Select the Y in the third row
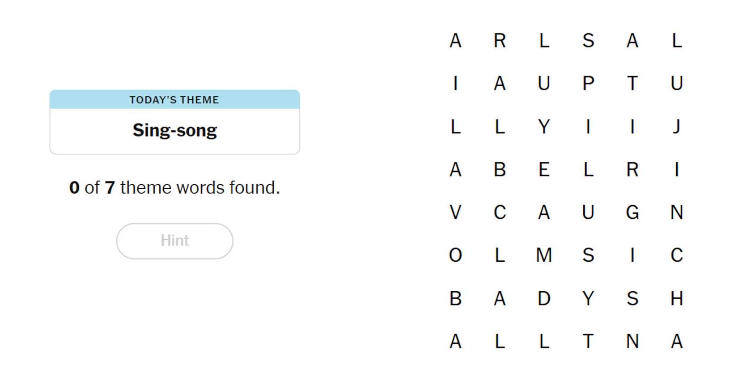This screenshot has width=738, height=369. [x=544, y=127]
